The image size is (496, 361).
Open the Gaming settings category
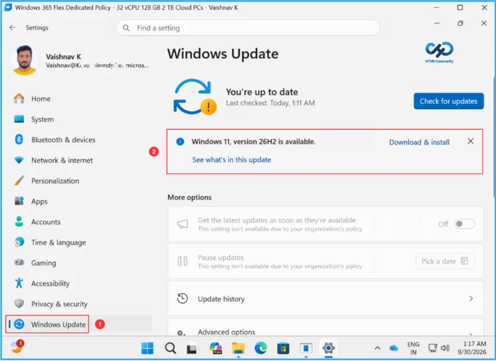click(44, 263)
